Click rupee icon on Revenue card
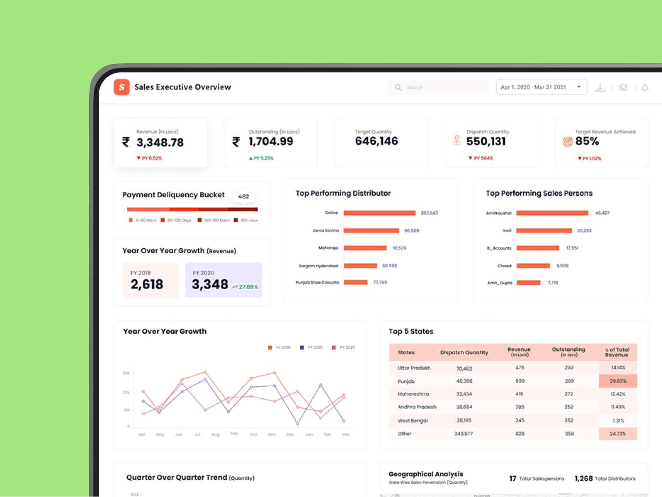 pos(126,142)
